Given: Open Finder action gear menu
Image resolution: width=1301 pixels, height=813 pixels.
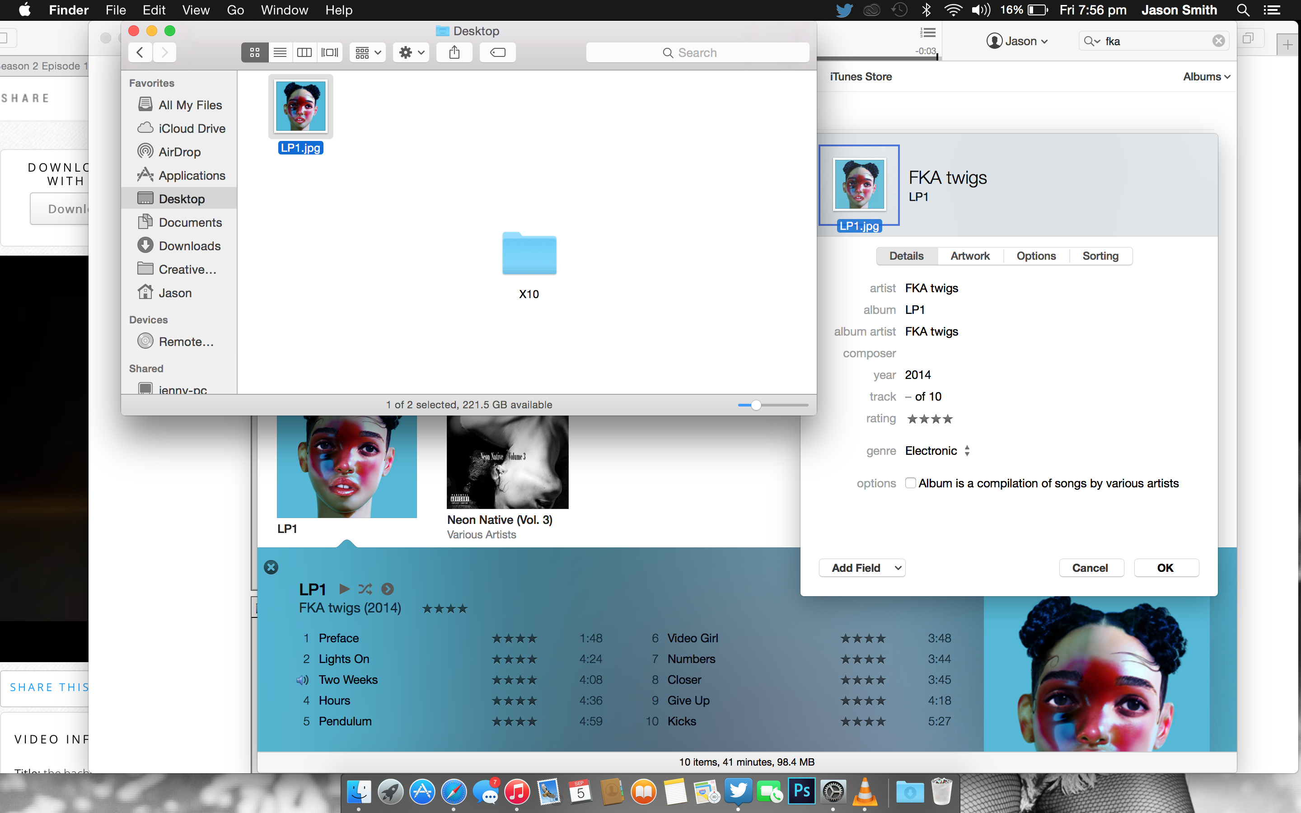Looking at the screenshot, I should 411,52.
